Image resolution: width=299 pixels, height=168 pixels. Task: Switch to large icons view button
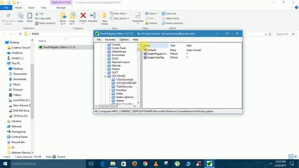point(296,157)
